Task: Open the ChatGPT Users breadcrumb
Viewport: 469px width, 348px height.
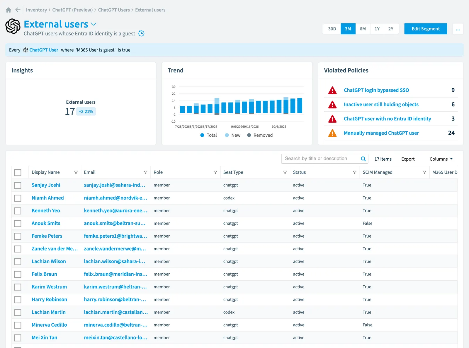Action: tap(114, 10)
